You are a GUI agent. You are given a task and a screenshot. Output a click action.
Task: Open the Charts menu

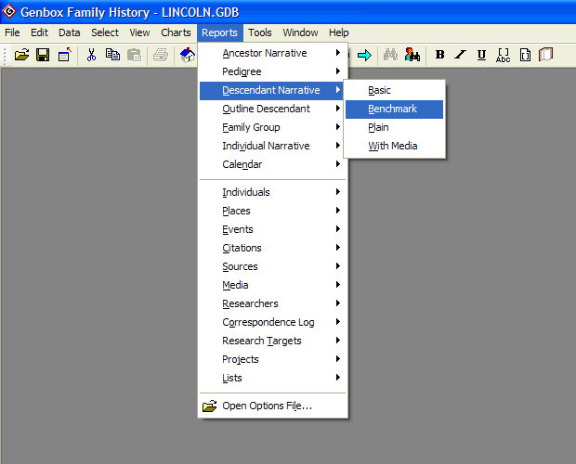(x=176, y=32)
